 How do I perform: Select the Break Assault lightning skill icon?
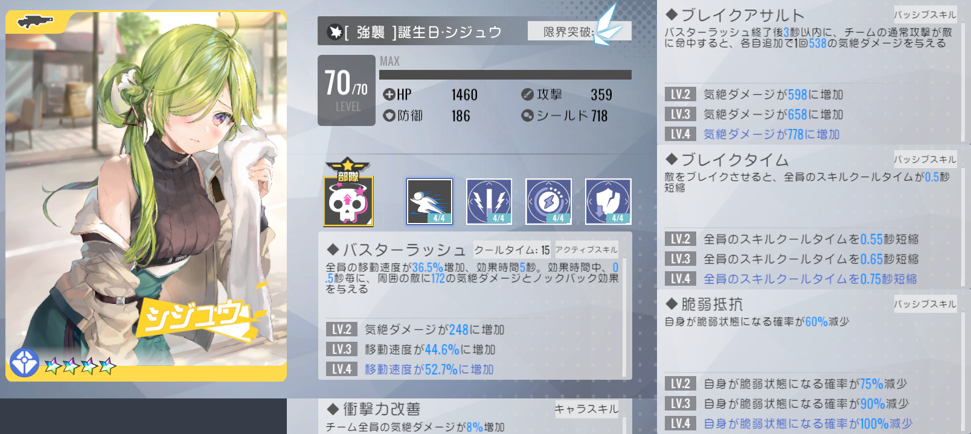click(489, 201)
